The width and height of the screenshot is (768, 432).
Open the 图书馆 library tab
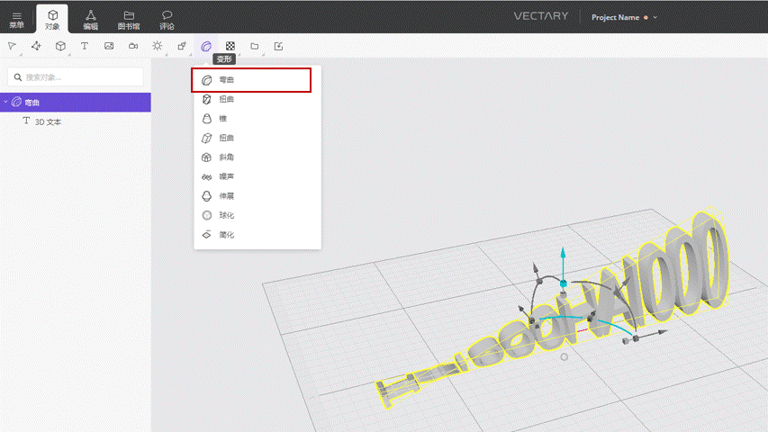[129, 20]
